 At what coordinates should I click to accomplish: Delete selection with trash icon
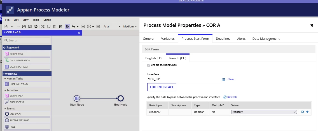60,27
